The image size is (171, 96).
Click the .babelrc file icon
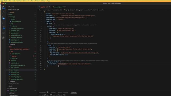[10, 61]
